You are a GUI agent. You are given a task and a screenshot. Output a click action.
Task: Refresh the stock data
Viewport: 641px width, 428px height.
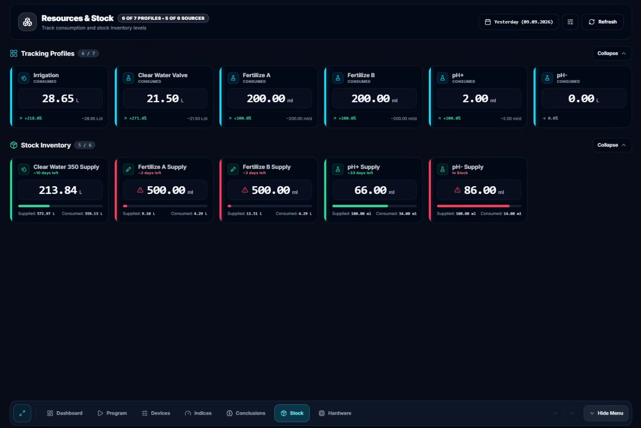(x=603, y=22)
